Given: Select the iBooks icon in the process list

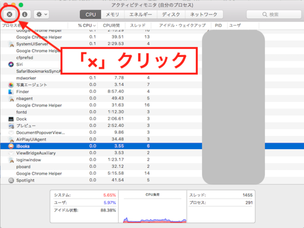Looking at the screenshot, I should 11,146.
